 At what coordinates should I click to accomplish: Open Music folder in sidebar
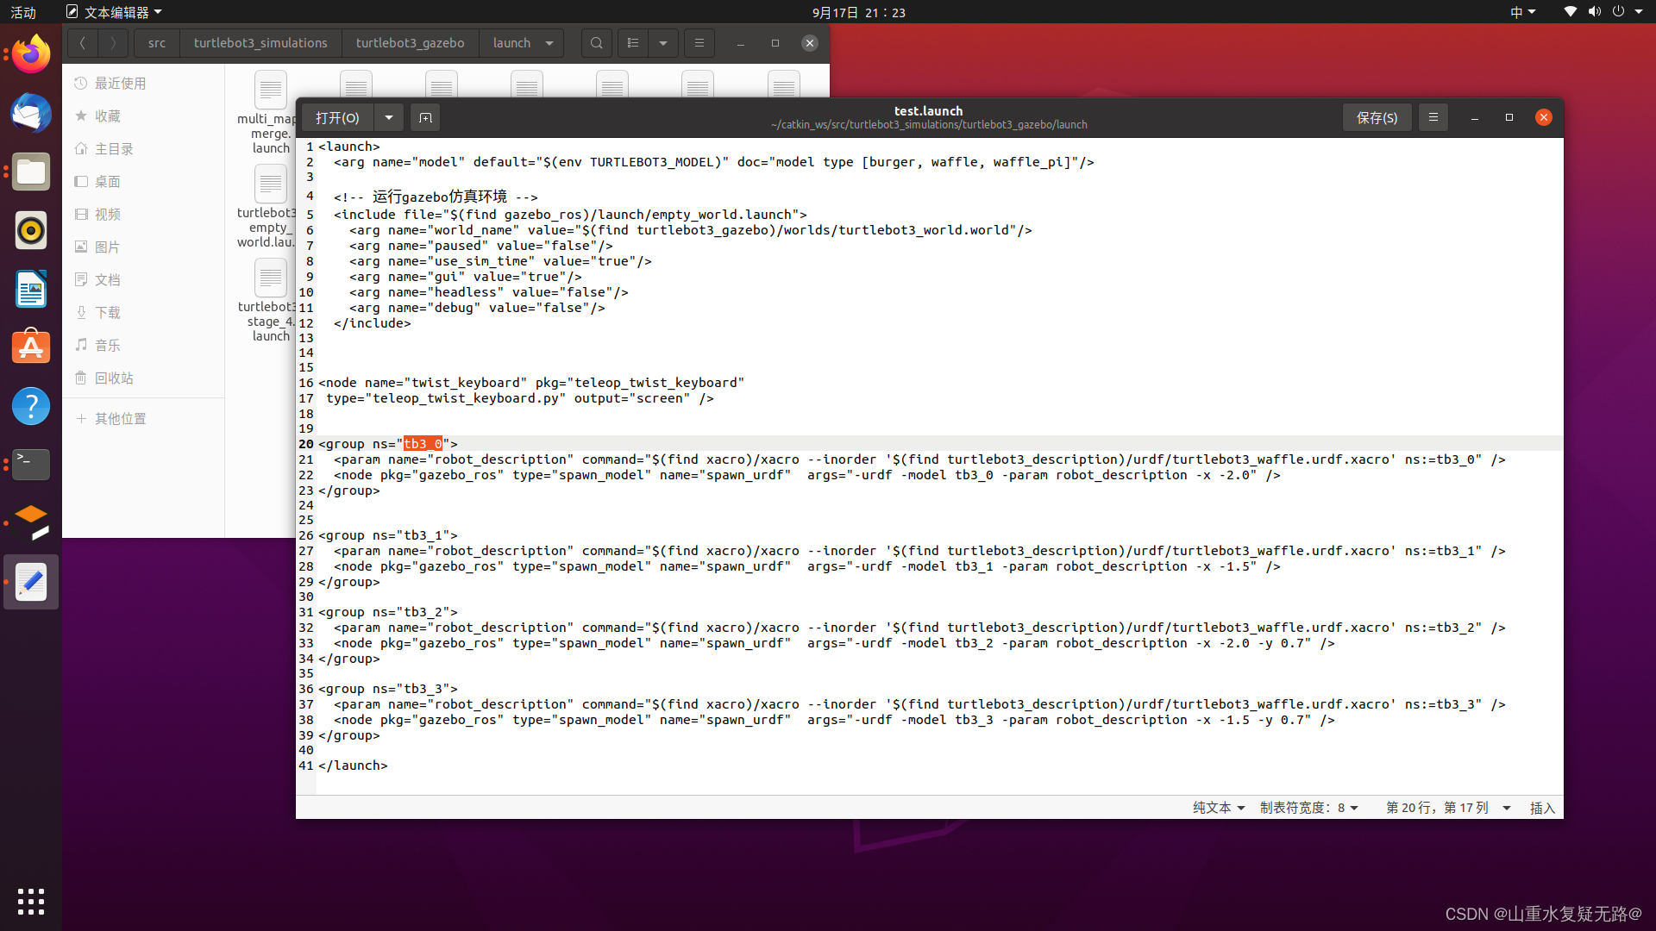click(x=143, y=346)
